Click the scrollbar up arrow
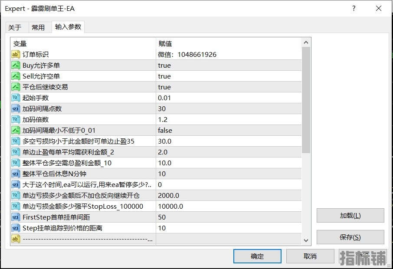The width and height of the screenshot is (393, 269). tap(306, 43)
